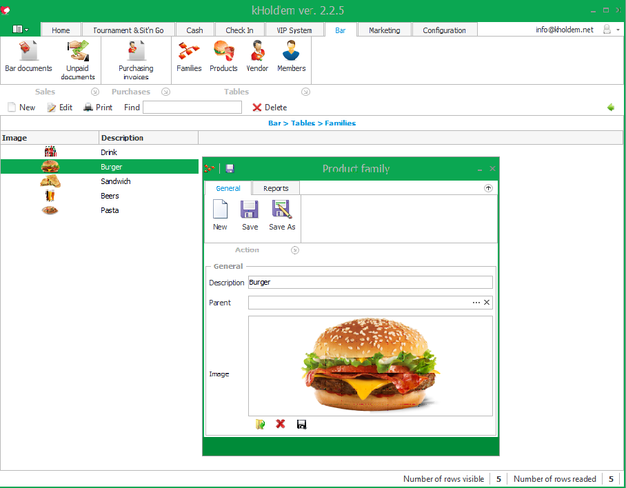Click the Print button in toolbar
The height and width of the screenshot is (488, 626).
point(98,108)
